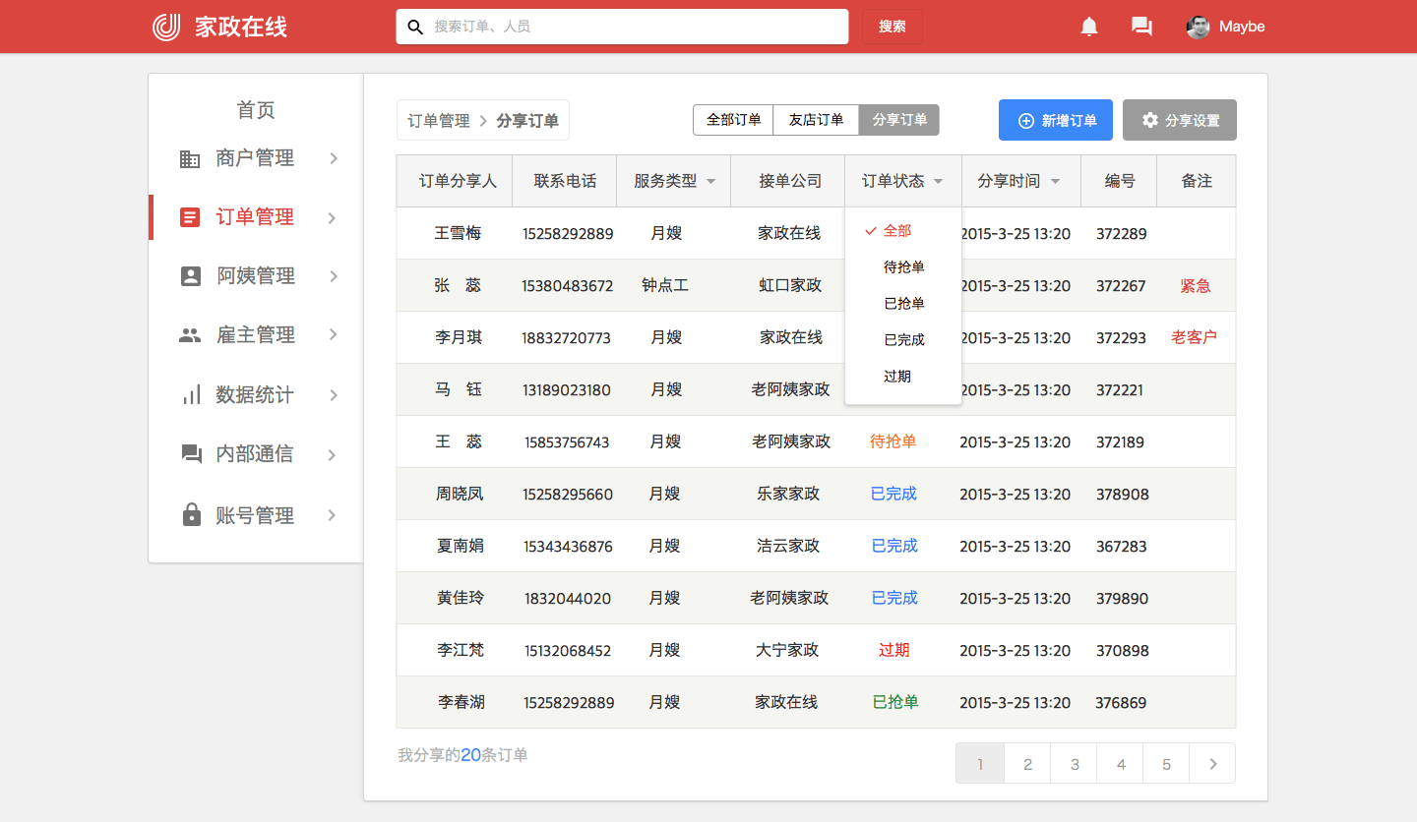Open the messages chat icon in header
Screen dimensions: 1417x822
(x=1141, y=27)
